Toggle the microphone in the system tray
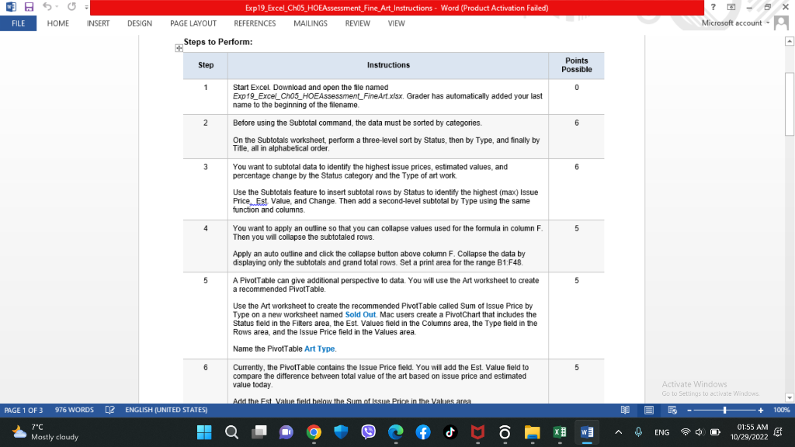Viewport: 795px width, 447px height. click(x=637, y=432)
